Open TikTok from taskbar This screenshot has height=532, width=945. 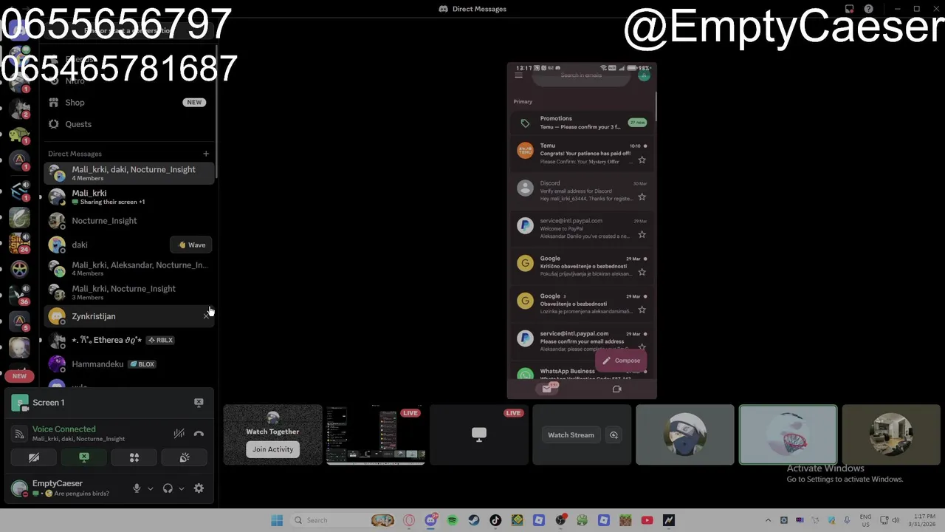(495, 520)
